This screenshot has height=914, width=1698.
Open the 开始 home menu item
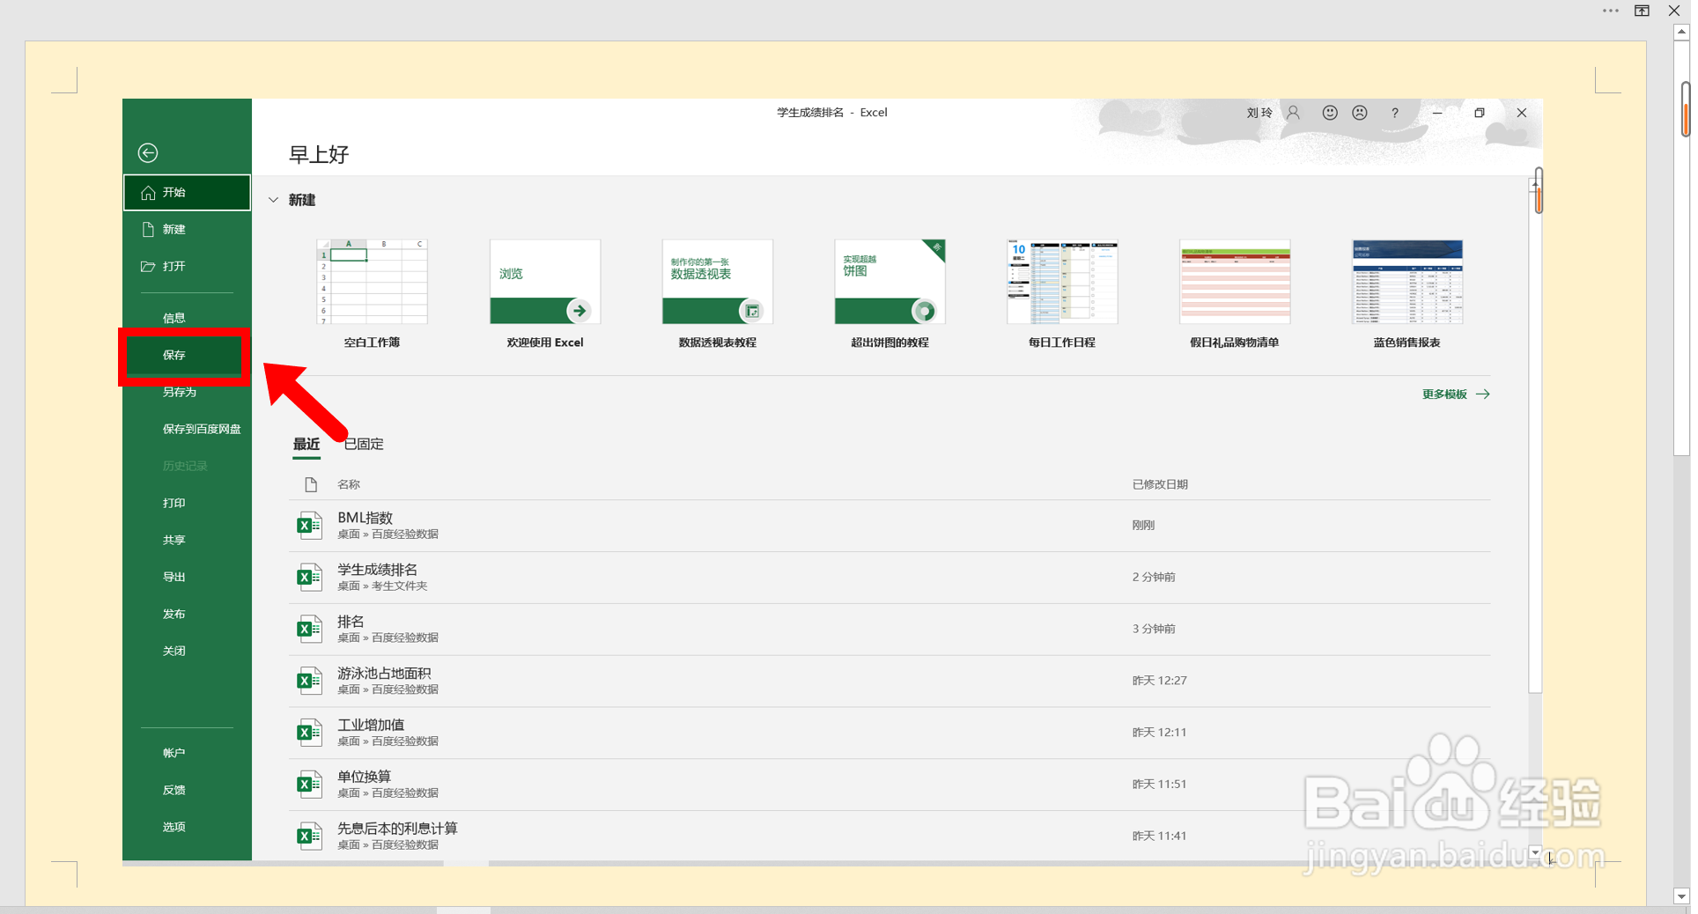pyautogui.click(x=187, y=193)
